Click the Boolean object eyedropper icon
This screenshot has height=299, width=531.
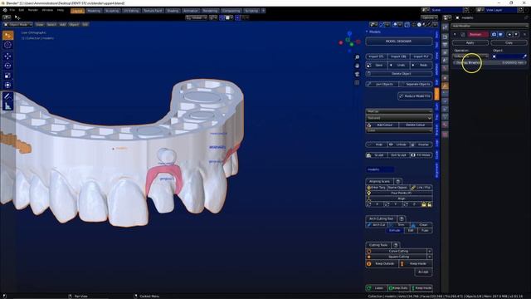click(524, 56)
